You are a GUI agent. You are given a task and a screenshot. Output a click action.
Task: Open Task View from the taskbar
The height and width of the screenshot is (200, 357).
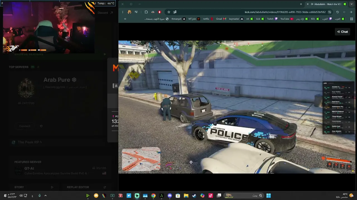point(219,196)
